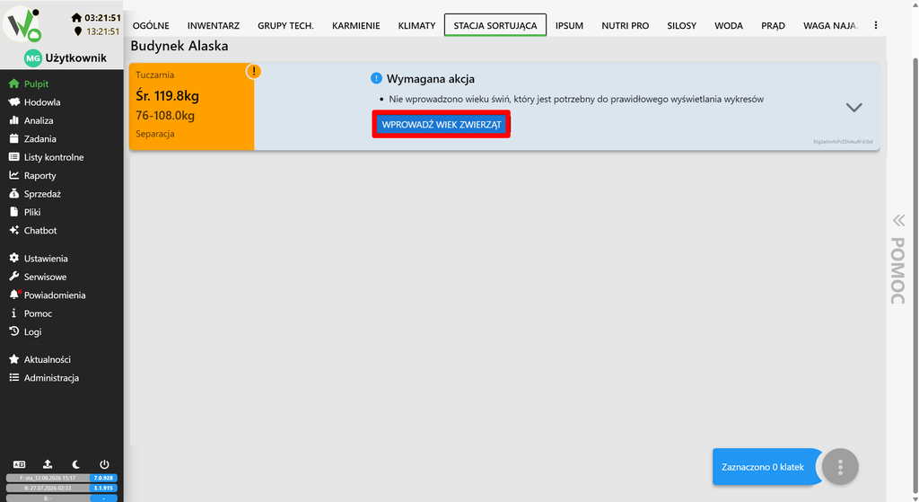
Task: Select the orange Tuczarnia tile
Action: pos(192,107)
